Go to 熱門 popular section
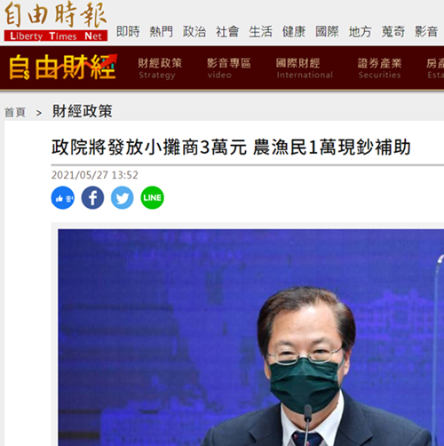Viewport: 444px width, 446px height. [x=161, y=32]
